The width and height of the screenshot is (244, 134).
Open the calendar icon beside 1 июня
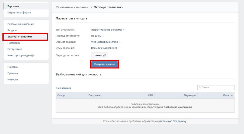pos(105,55)
